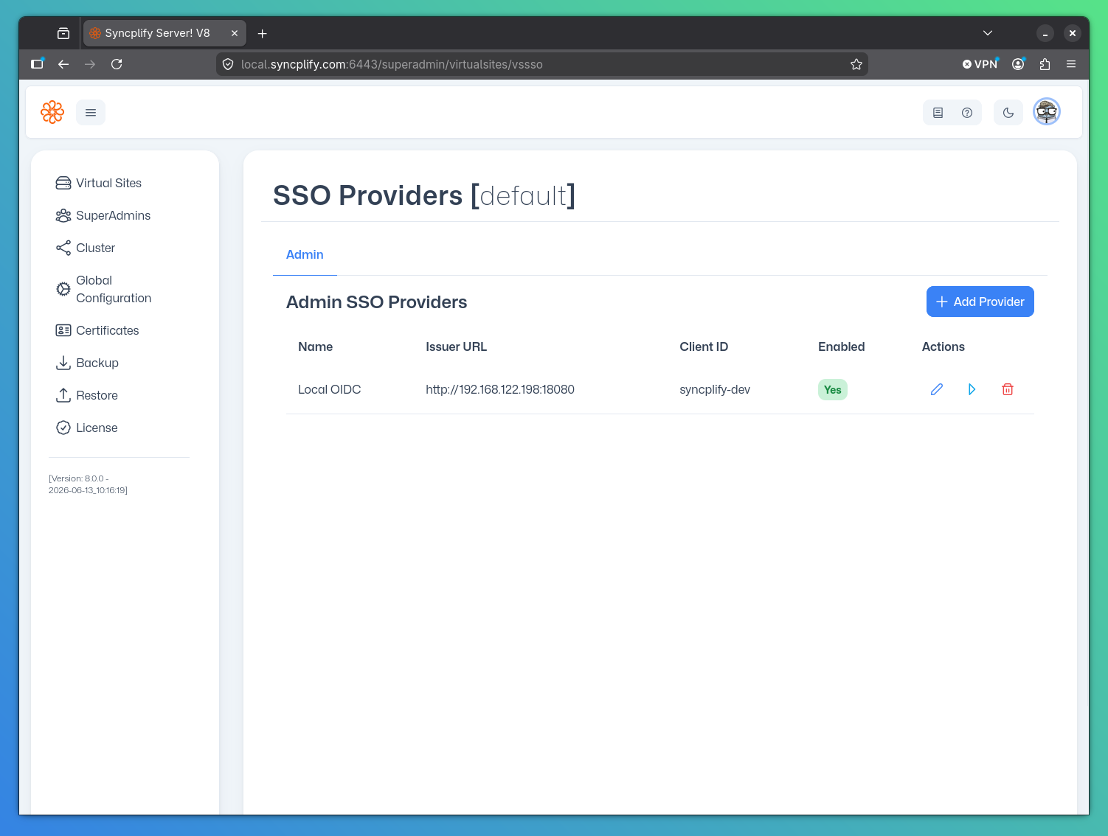Open the Backup sidebar item
The width and height of the screenshot is (1108, 836).
[97, 363]
